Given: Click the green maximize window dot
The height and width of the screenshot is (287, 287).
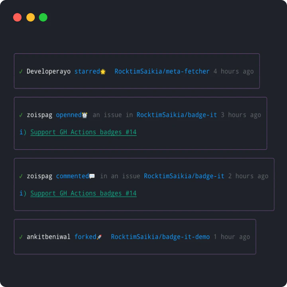Looking at the screenshot, I should (43, 18).
